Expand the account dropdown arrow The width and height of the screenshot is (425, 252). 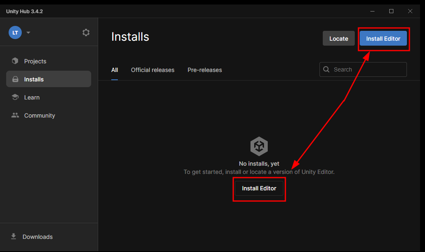(x=28, y=32)
